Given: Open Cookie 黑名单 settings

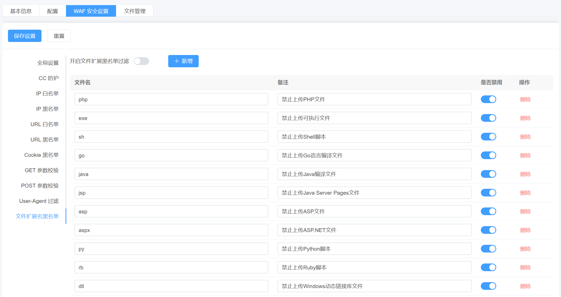Looking at the screenshot, I should [41, 155].
